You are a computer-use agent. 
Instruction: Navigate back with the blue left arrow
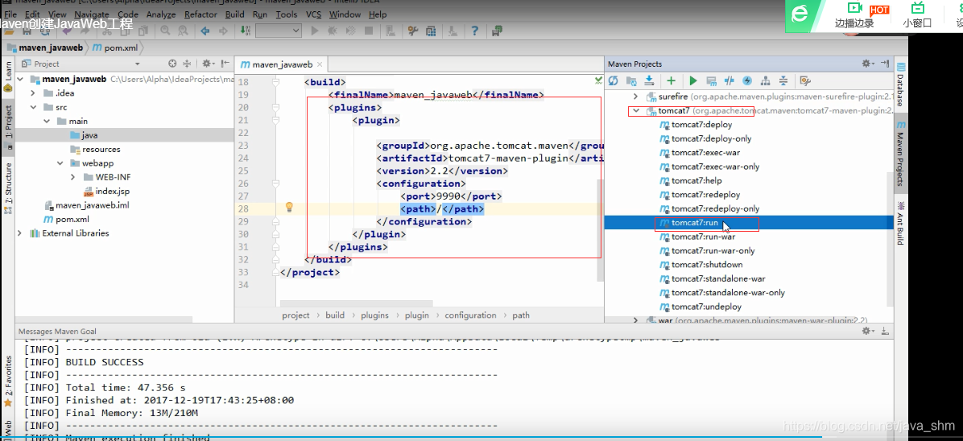pyautogui.click(x=206, y=30)
